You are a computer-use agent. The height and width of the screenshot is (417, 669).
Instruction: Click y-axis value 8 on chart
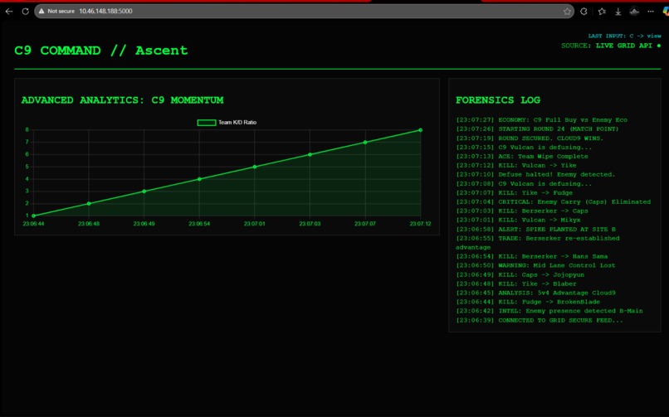click(27, 130)
